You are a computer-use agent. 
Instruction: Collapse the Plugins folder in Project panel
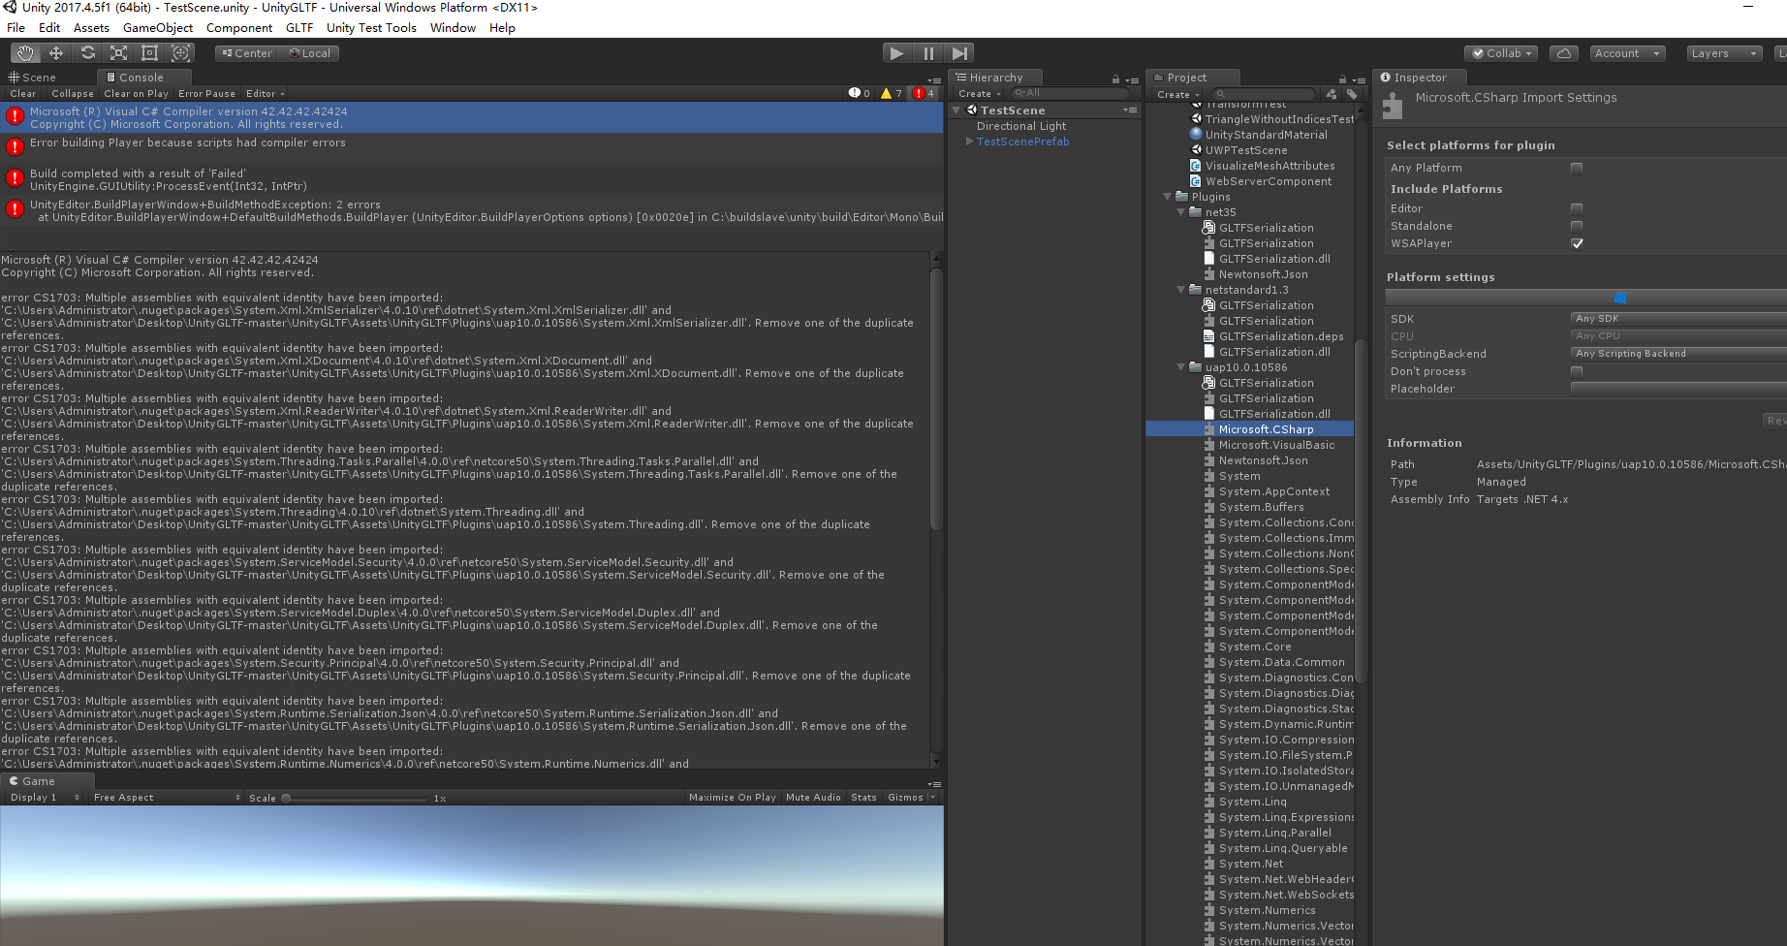1168,196
